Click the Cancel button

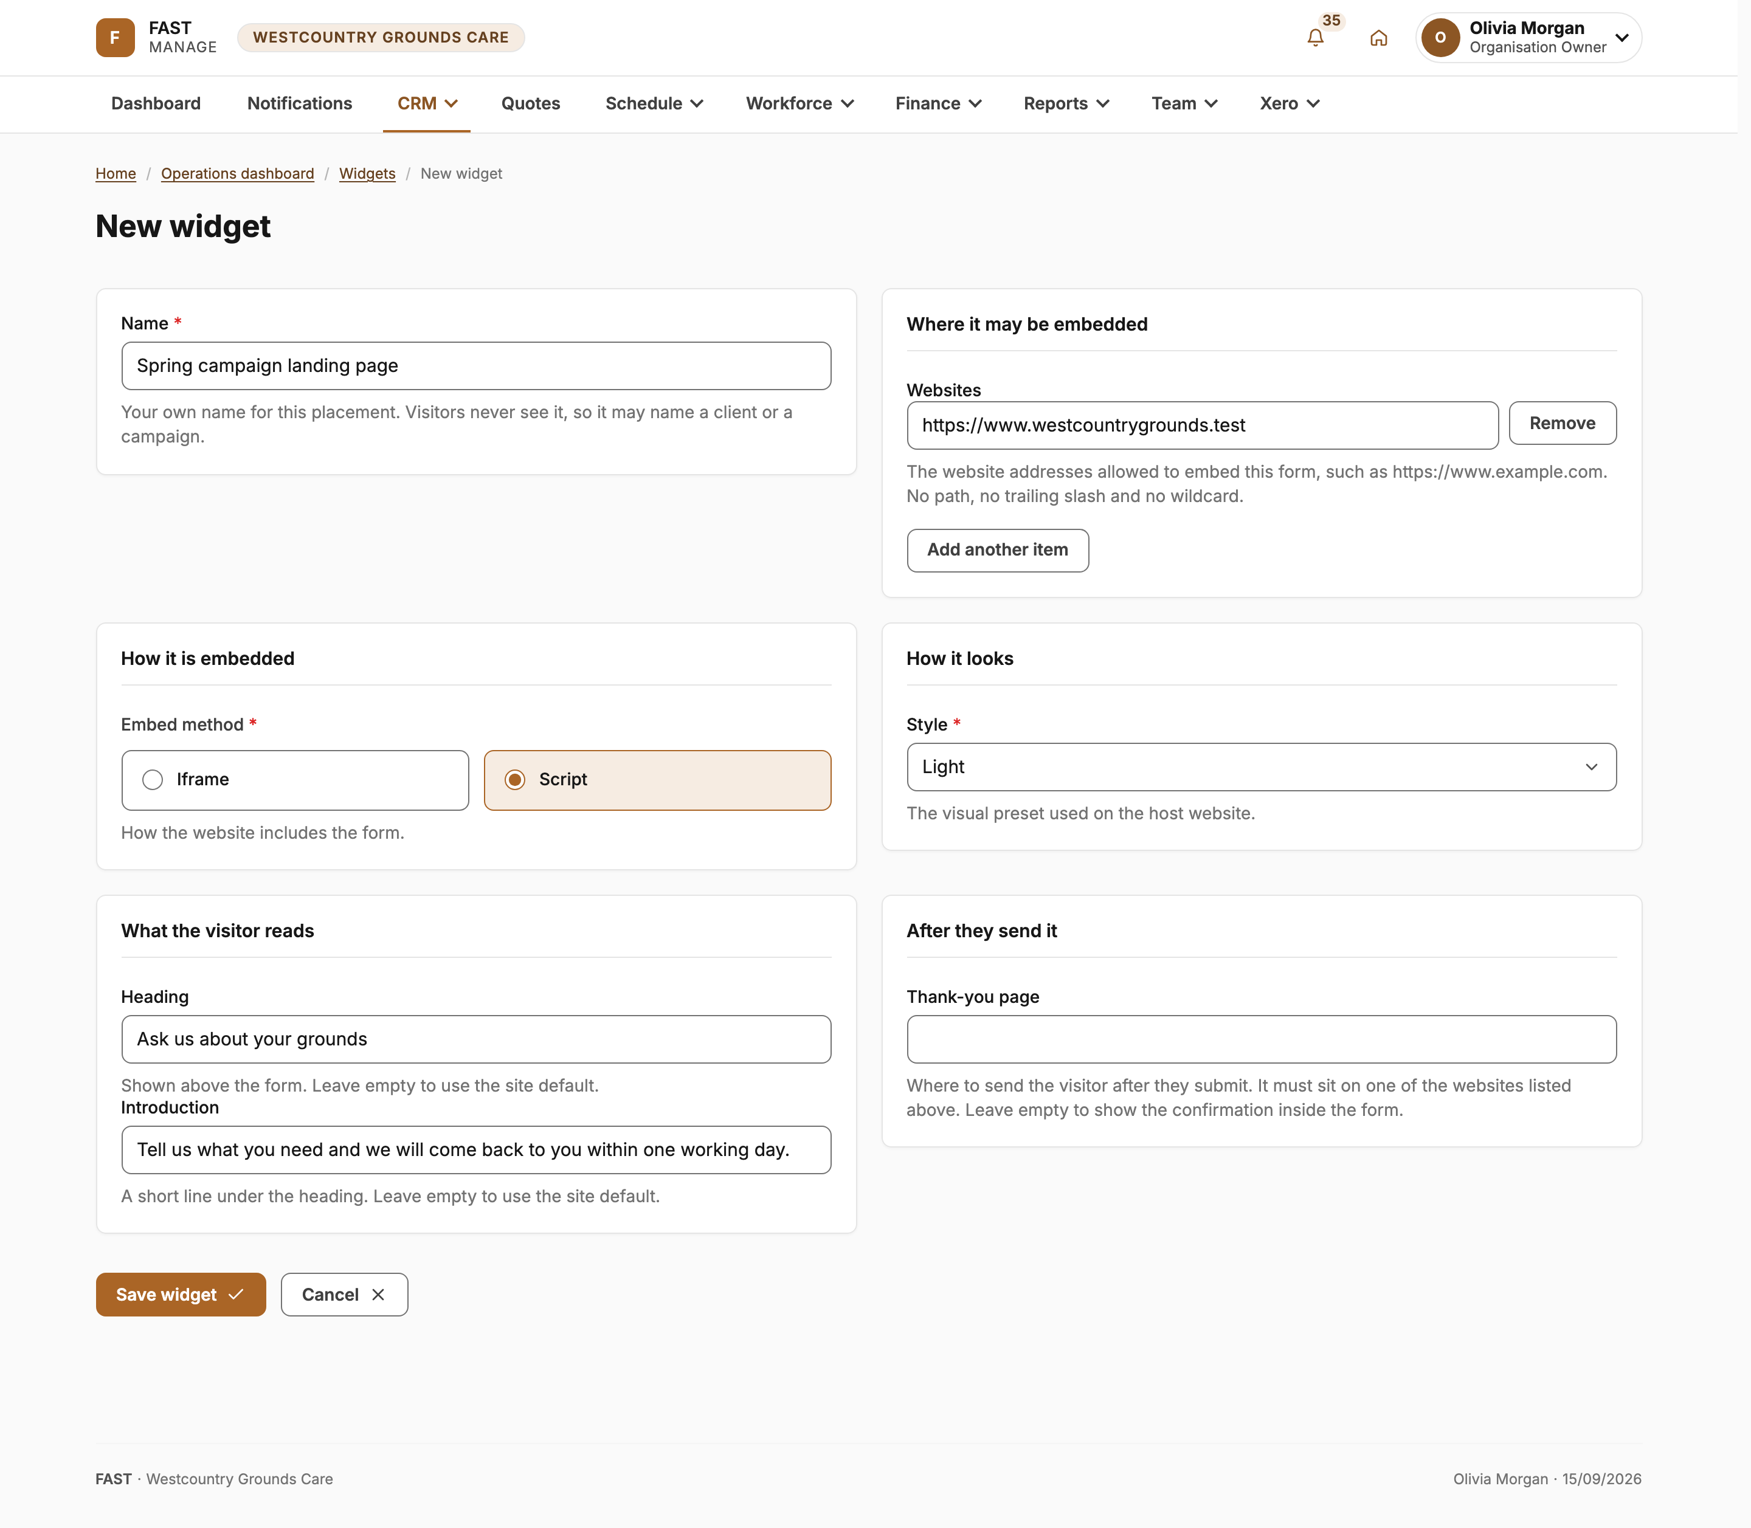(345, 1295)
